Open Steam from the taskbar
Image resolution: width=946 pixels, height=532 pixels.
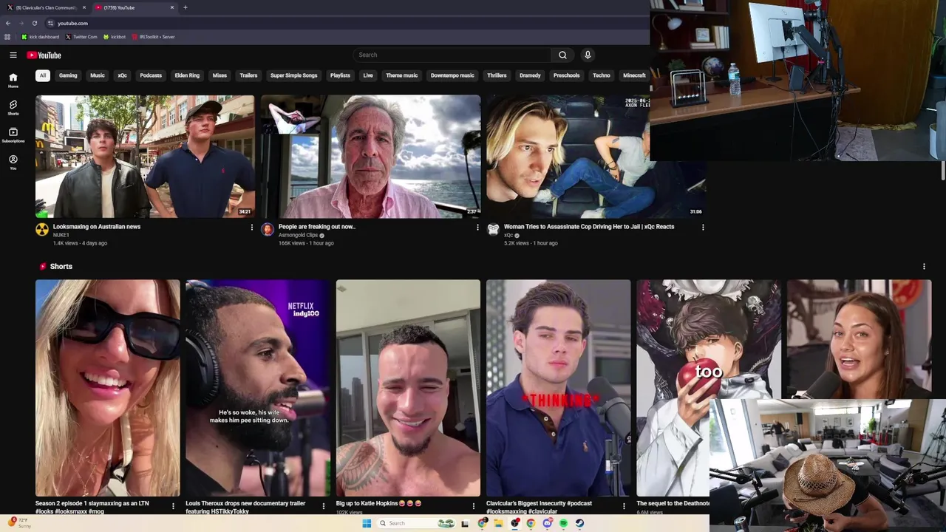pos(579,523)
